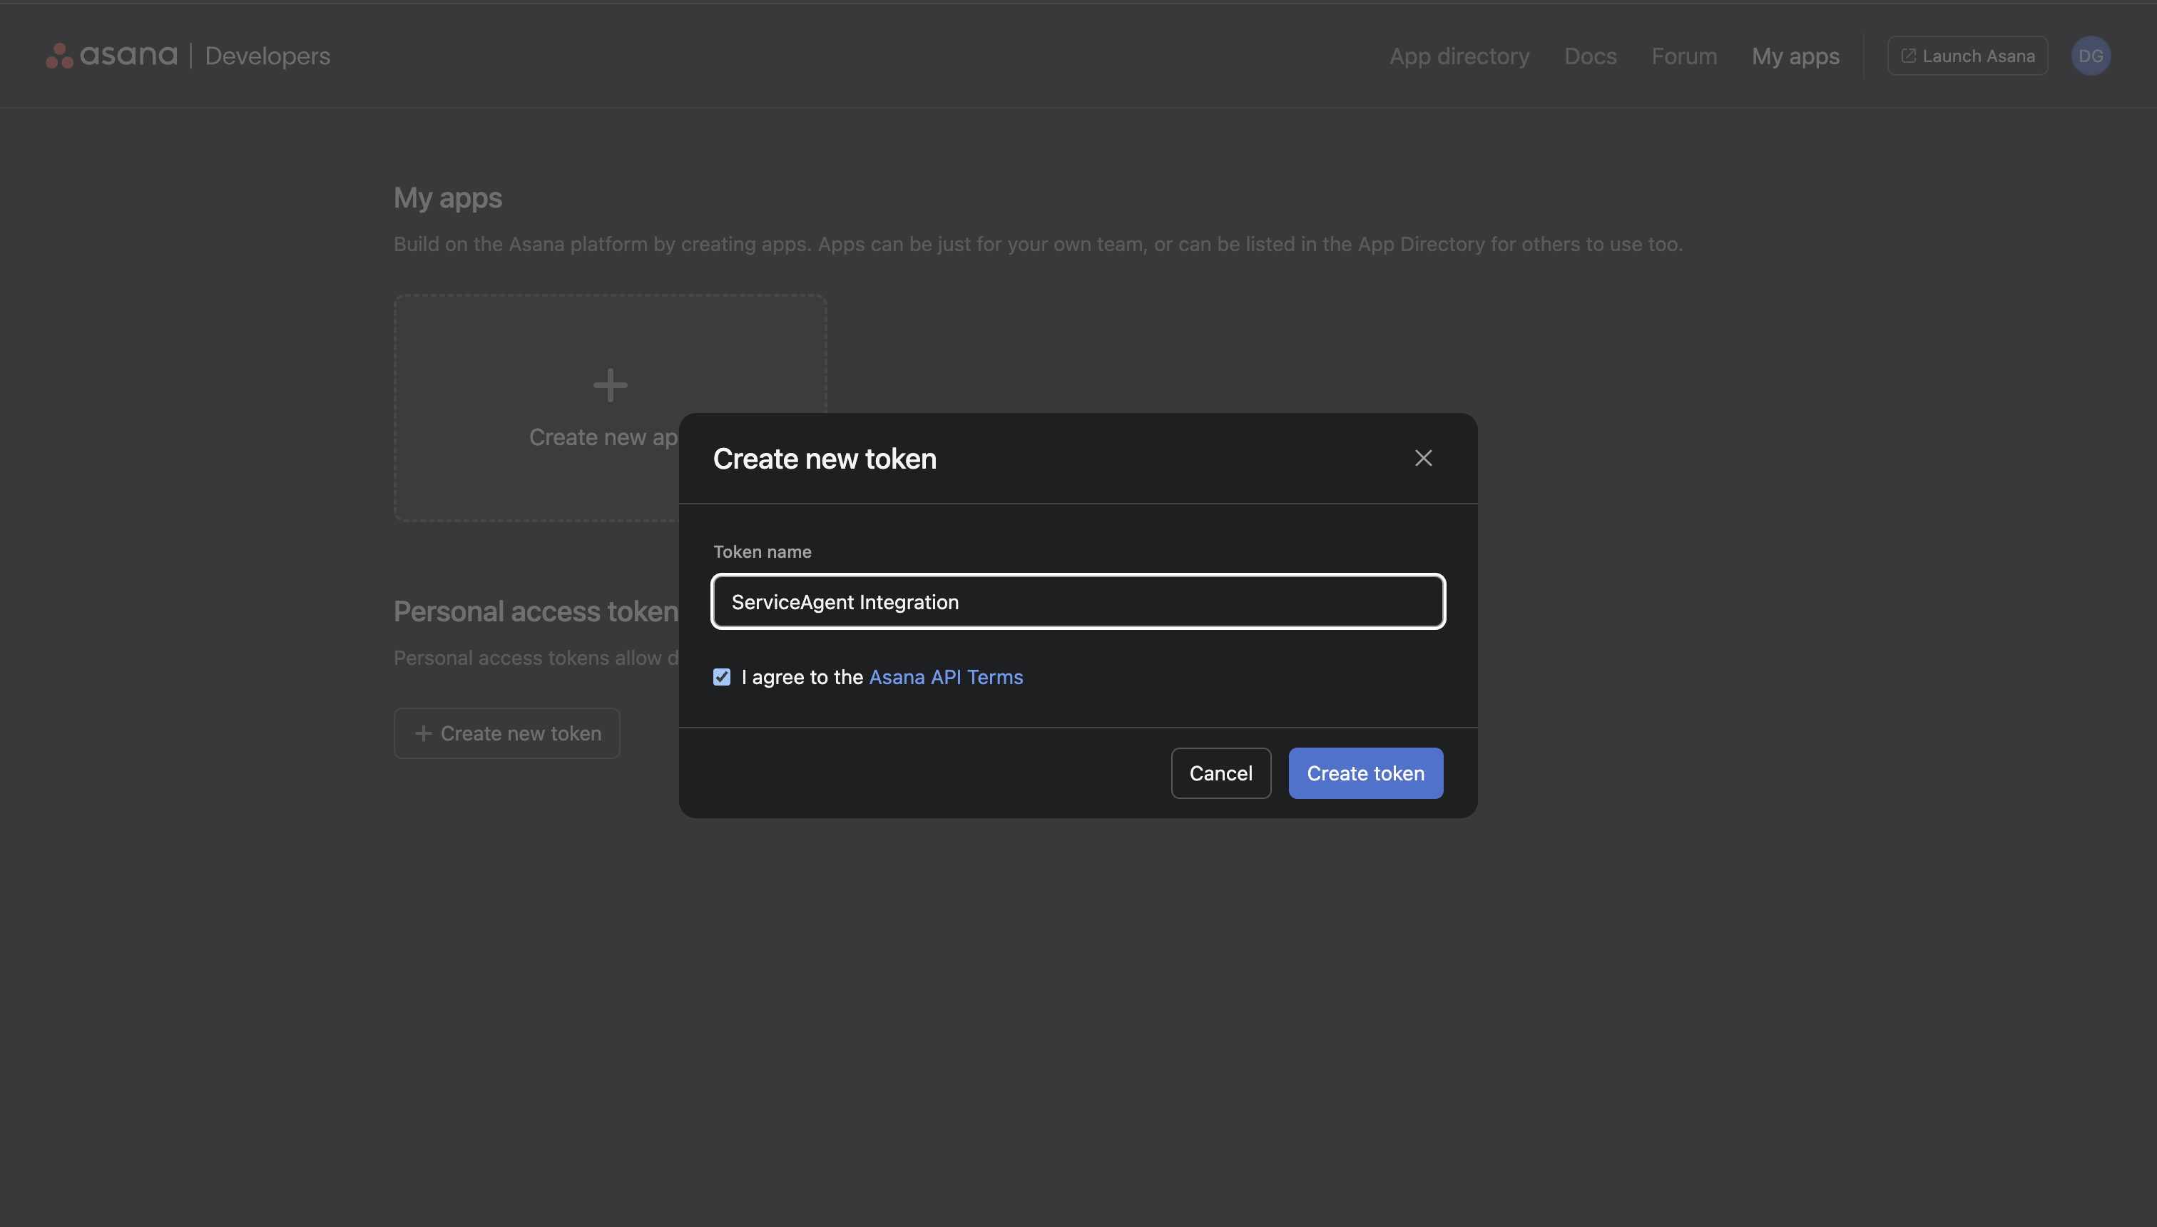Click the plus icon for new app
The width and height of the screenshot is (2157, 1227).
point(610,385)
